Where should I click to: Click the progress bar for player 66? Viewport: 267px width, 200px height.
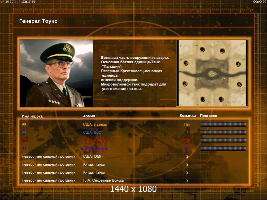point(223,132)
